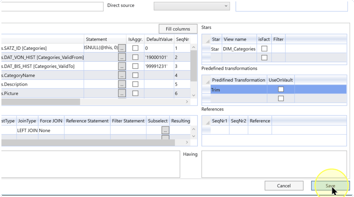The height and width of the screenshot is (197, 354).
Task: Check UseOnVault for Trim transformation
Action: 281,90
